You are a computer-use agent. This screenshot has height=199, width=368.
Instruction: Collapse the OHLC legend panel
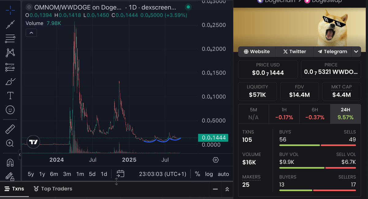[31, 32]
